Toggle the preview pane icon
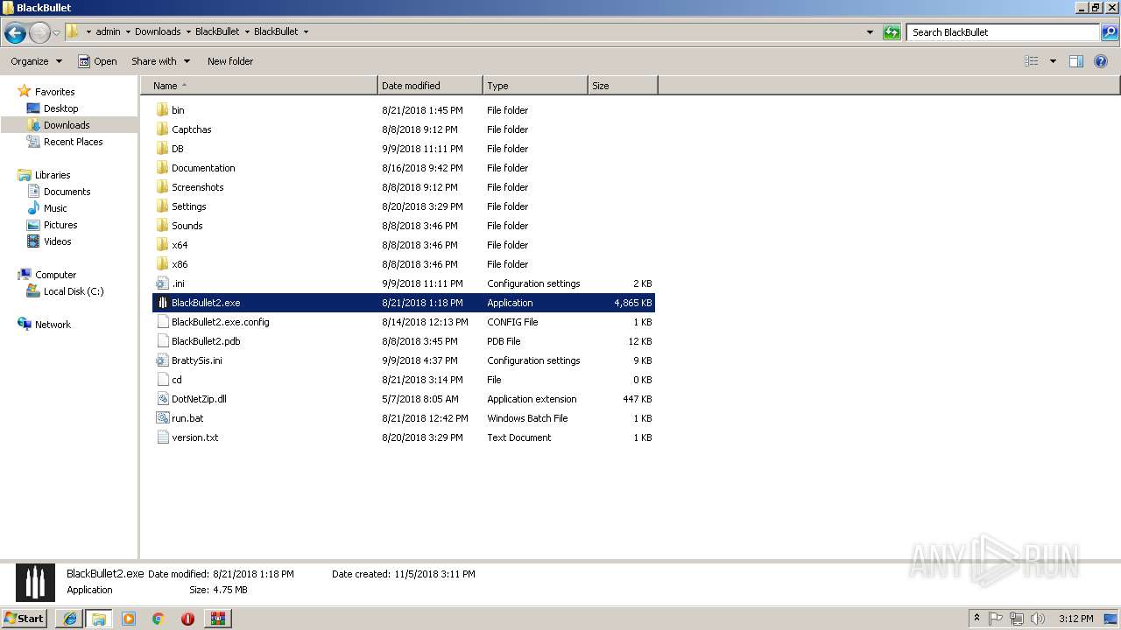This screenshot has height=630, width=1121. point(1076,61)
